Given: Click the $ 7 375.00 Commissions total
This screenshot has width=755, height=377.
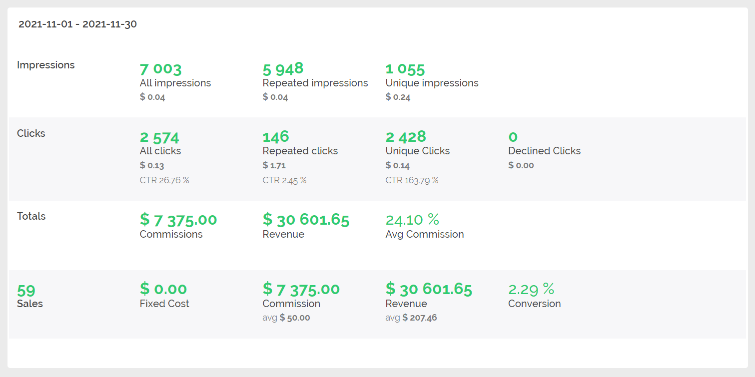Looking at the screenshot, I should pos(178,220).
